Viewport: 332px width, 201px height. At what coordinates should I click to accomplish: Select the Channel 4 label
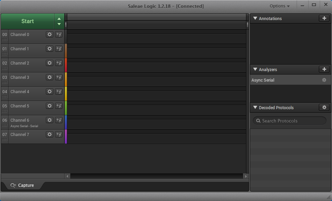20,92
